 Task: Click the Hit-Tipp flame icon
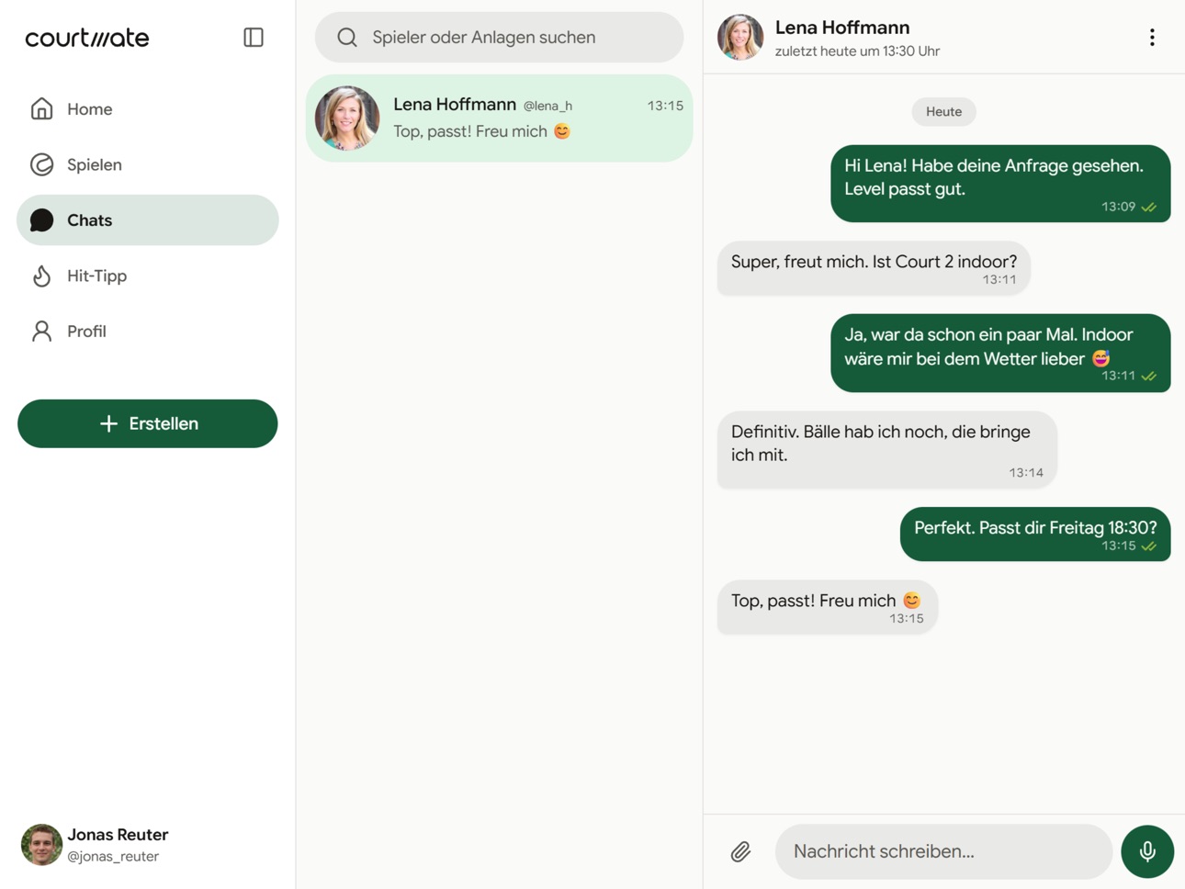(41, 276)
